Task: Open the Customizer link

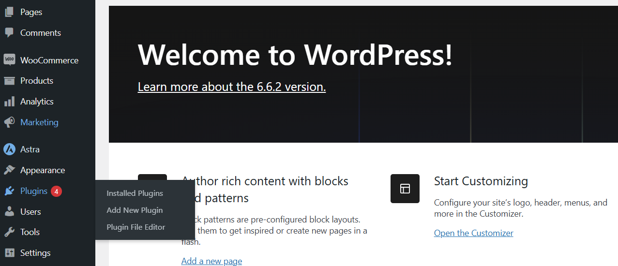Action: click(474, 233)
